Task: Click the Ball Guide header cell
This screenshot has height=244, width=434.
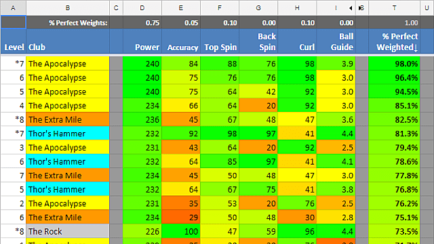Action: tap(336, 41)
